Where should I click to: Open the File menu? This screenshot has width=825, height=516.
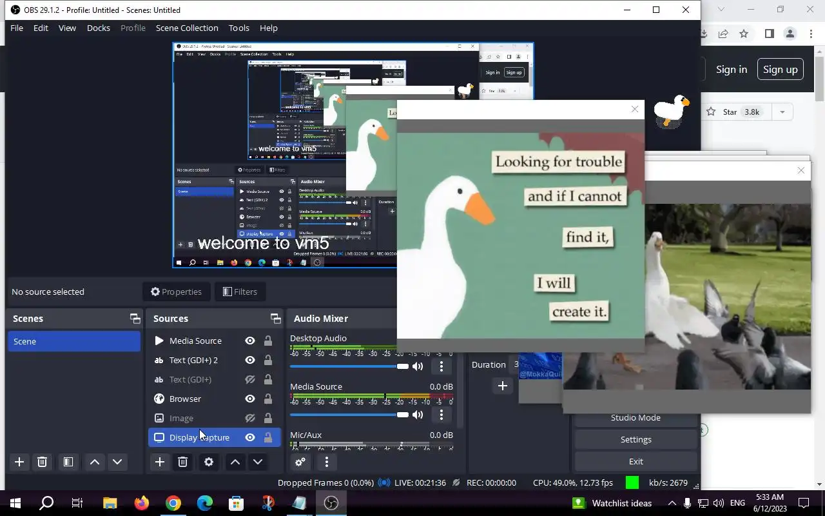(x=17, y=28)
